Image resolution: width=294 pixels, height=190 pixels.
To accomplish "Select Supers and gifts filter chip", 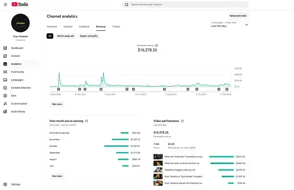I will click(89, 36).
